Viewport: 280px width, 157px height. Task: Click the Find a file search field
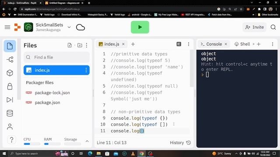pos(56,57)
